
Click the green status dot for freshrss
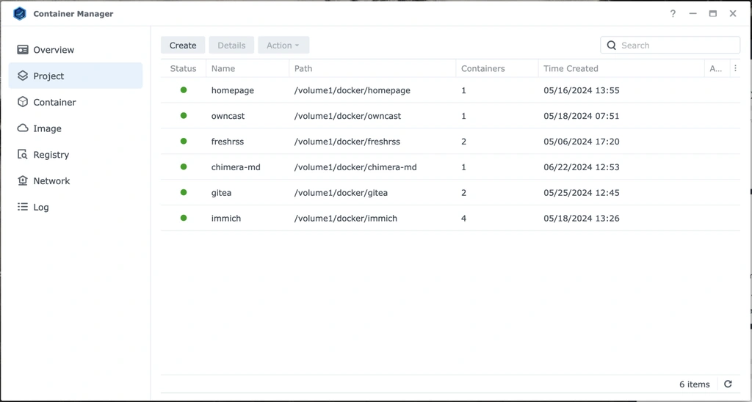pyautogui.click(x=183, y=142)
